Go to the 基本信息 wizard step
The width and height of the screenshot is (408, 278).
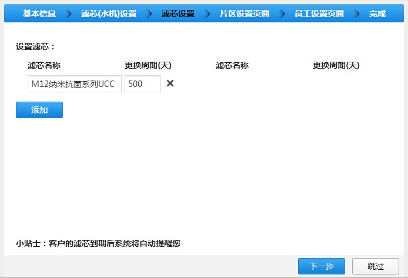[x=39, y=13]
